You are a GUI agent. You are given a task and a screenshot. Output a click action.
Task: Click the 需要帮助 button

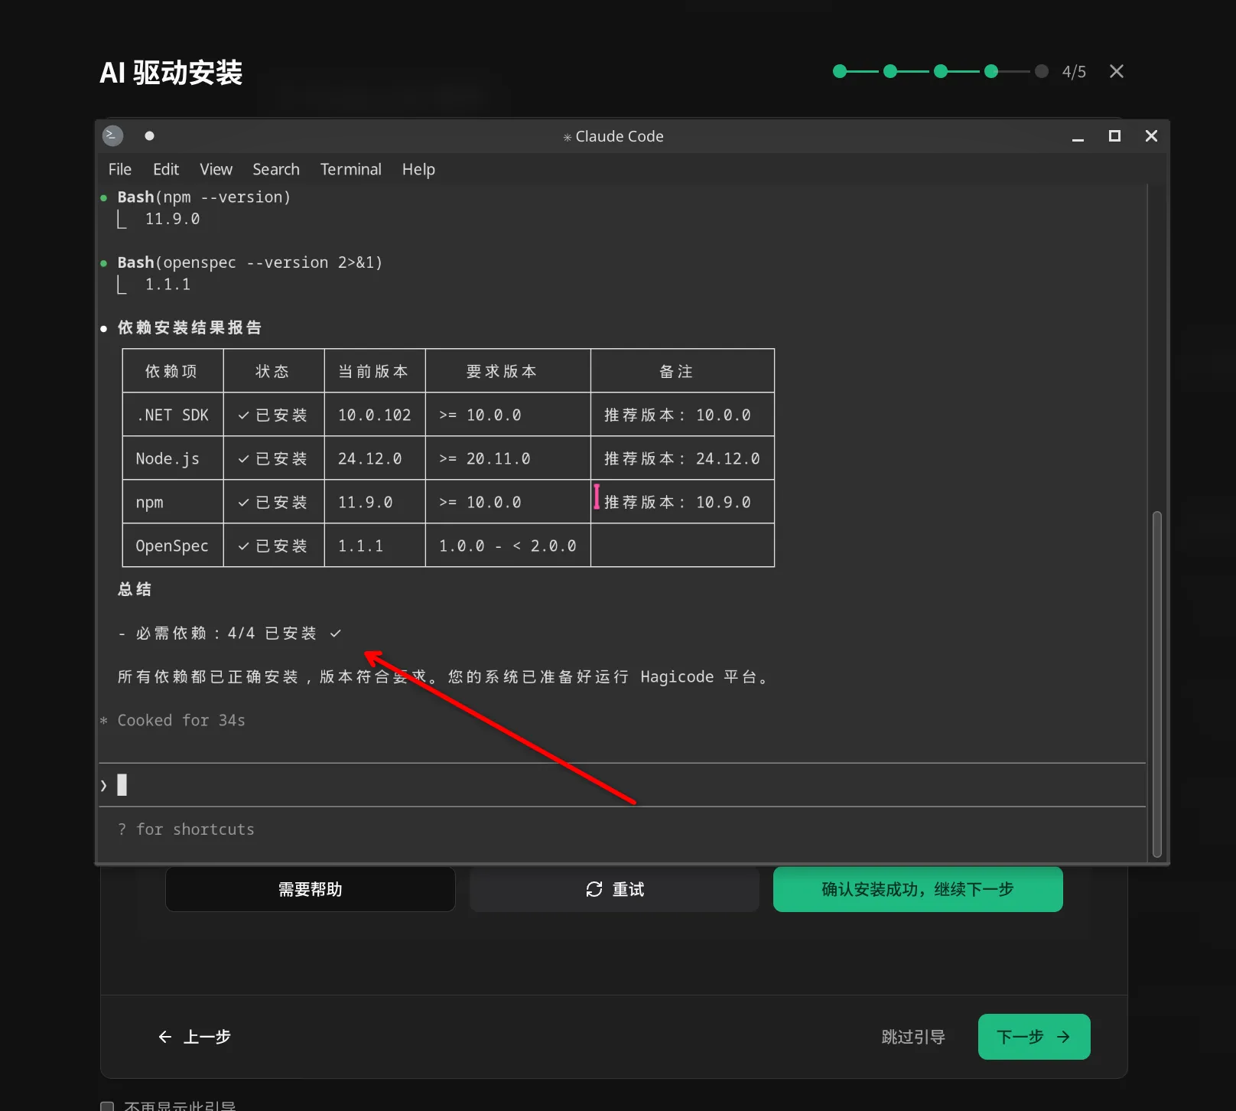pos(310,889)
